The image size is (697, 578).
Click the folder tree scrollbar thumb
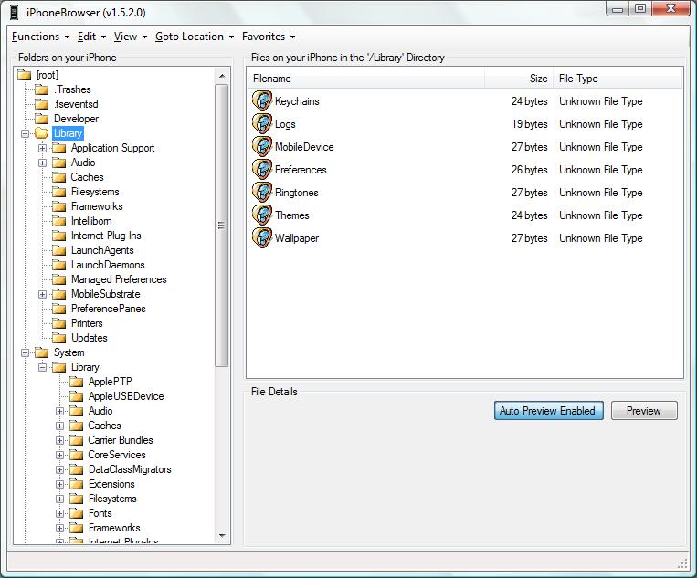point(221,226)
